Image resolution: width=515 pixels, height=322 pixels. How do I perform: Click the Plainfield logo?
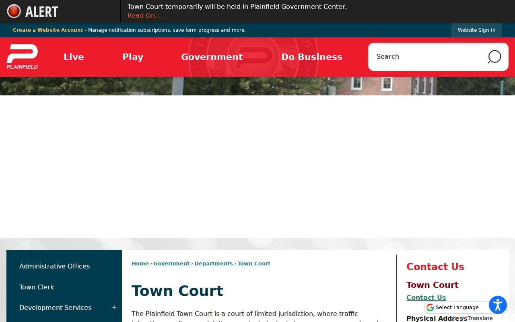point(22,57)
